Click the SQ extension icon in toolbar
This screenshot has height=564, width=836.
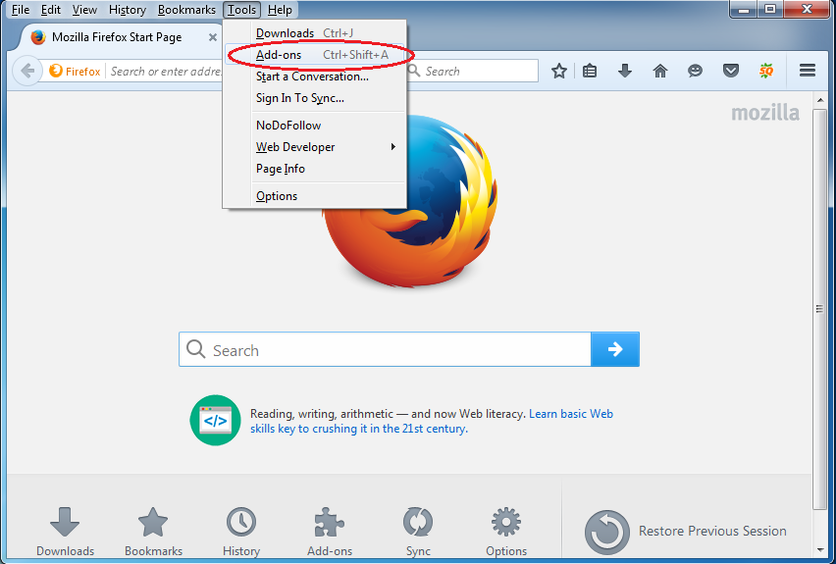[766, 71]
